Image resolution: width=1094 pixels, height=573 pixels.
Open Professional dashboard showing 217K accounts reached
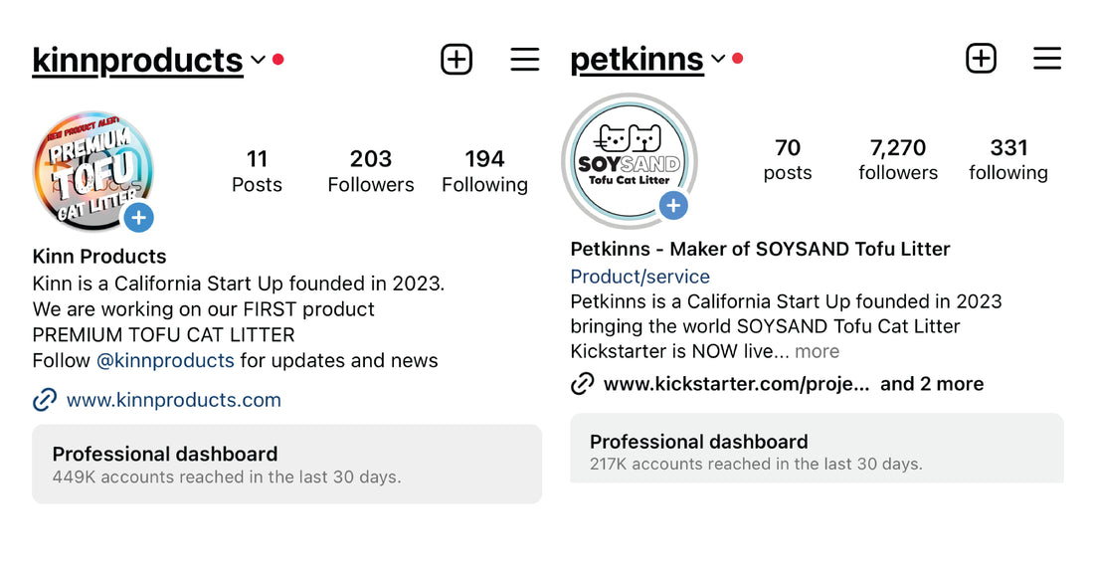click(816, 451)
